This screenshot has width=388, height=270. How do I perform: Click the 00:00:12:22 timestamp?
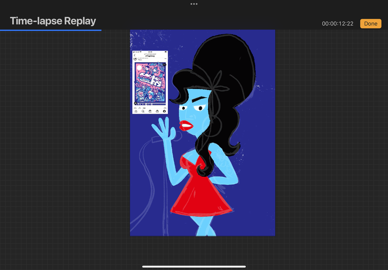[338, 24]
